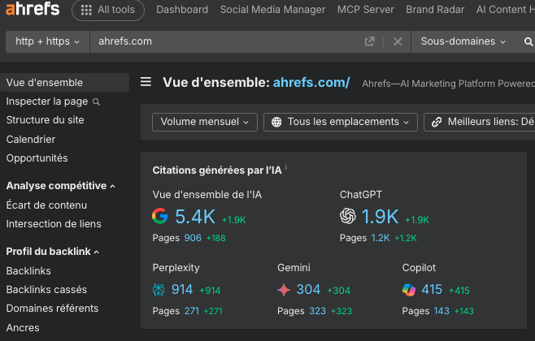
Task: Open the Backlinks cassés sidebar link
Action: (x=46, y=290)
